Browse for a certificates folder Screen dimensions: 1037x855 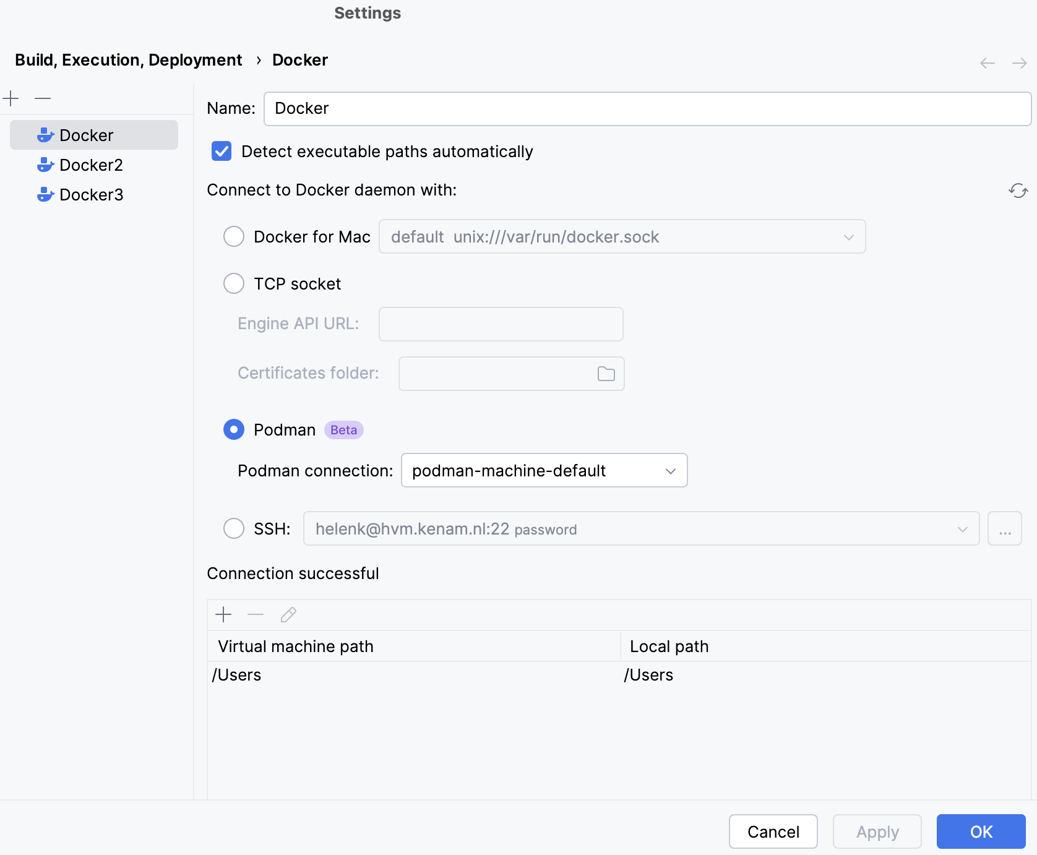(x=605, y=373)
